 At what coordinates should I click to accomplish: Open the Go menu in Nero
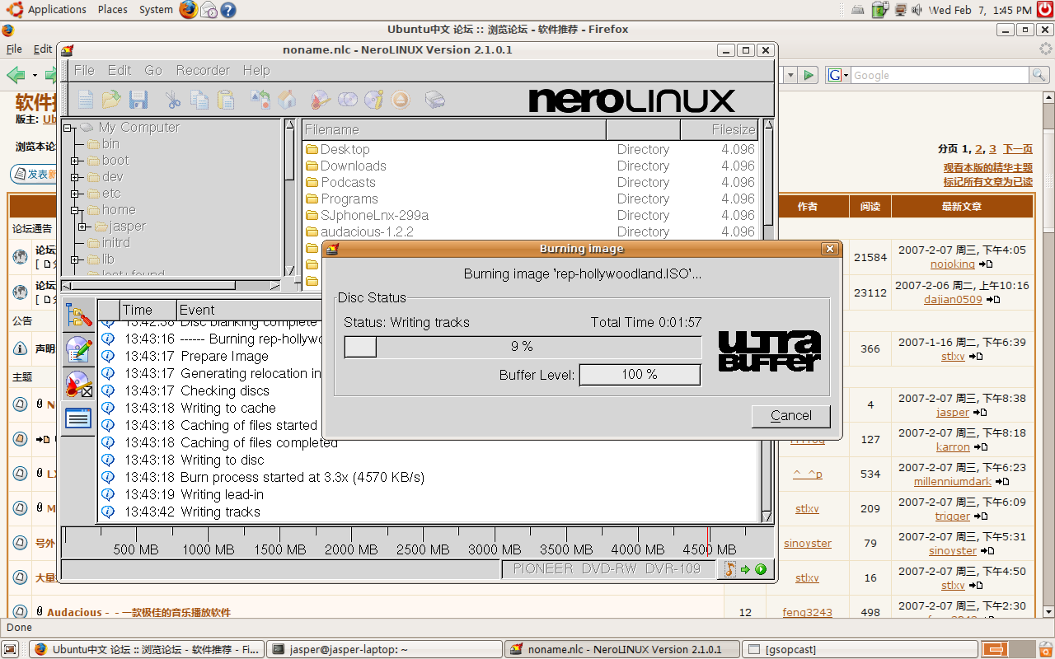coord(153,70)
